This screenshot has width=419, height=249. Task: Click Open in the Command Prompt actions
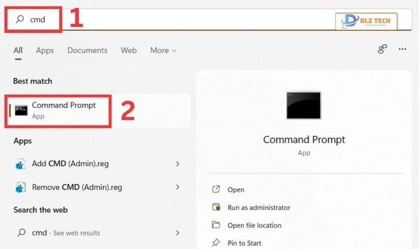click(x=235, y=190)
